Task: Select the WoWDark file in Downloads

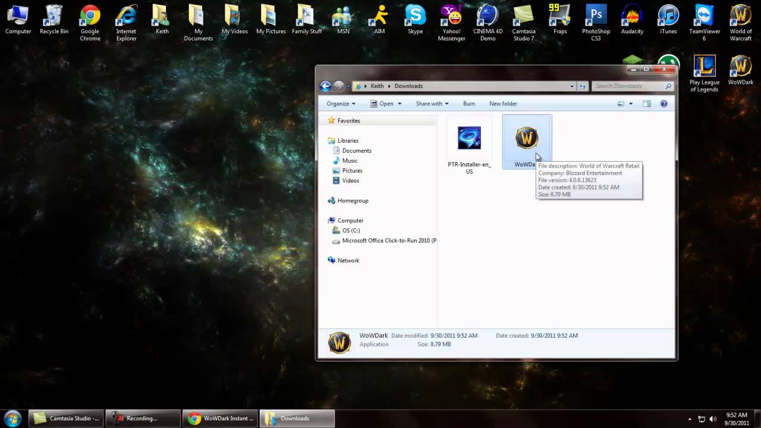Action: [527, 143]
